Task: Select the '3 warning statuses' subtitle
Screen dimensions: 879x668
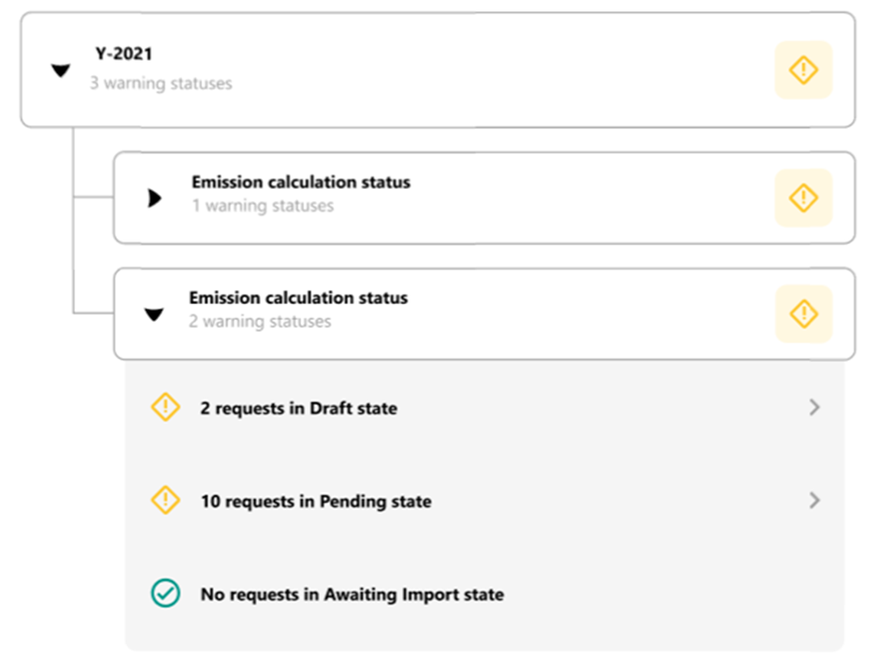Action: [161, 83]
